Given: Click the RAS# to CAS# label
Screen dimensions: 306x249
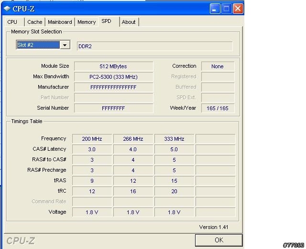Looking at the screenshot, I should [49, 159].
